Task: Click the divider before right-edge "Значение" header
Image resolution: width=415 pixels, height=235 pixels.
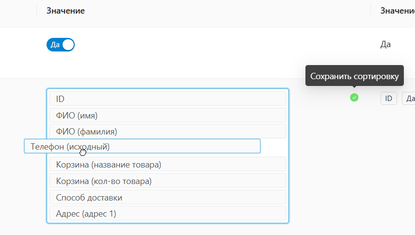Action: pos(371,11)
